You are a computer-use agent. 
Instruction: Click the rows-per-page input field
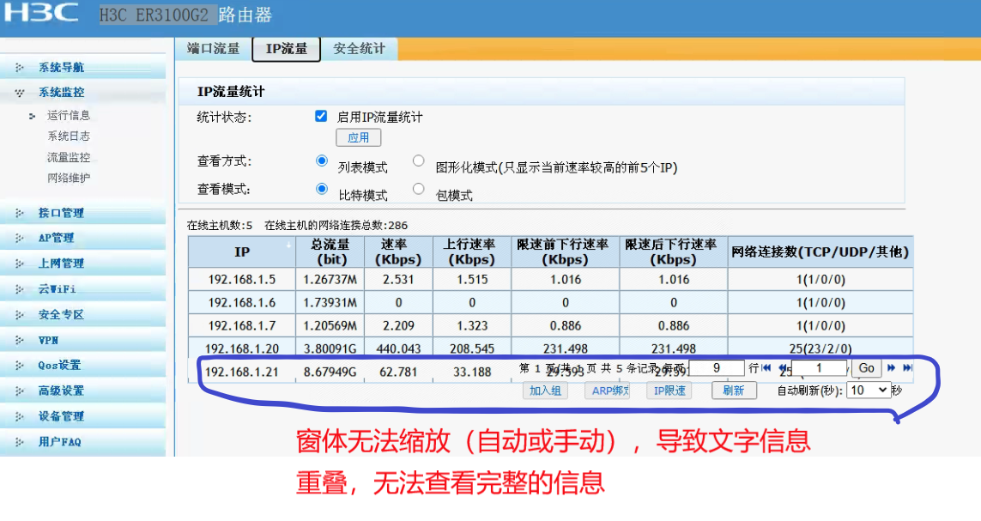717,367
